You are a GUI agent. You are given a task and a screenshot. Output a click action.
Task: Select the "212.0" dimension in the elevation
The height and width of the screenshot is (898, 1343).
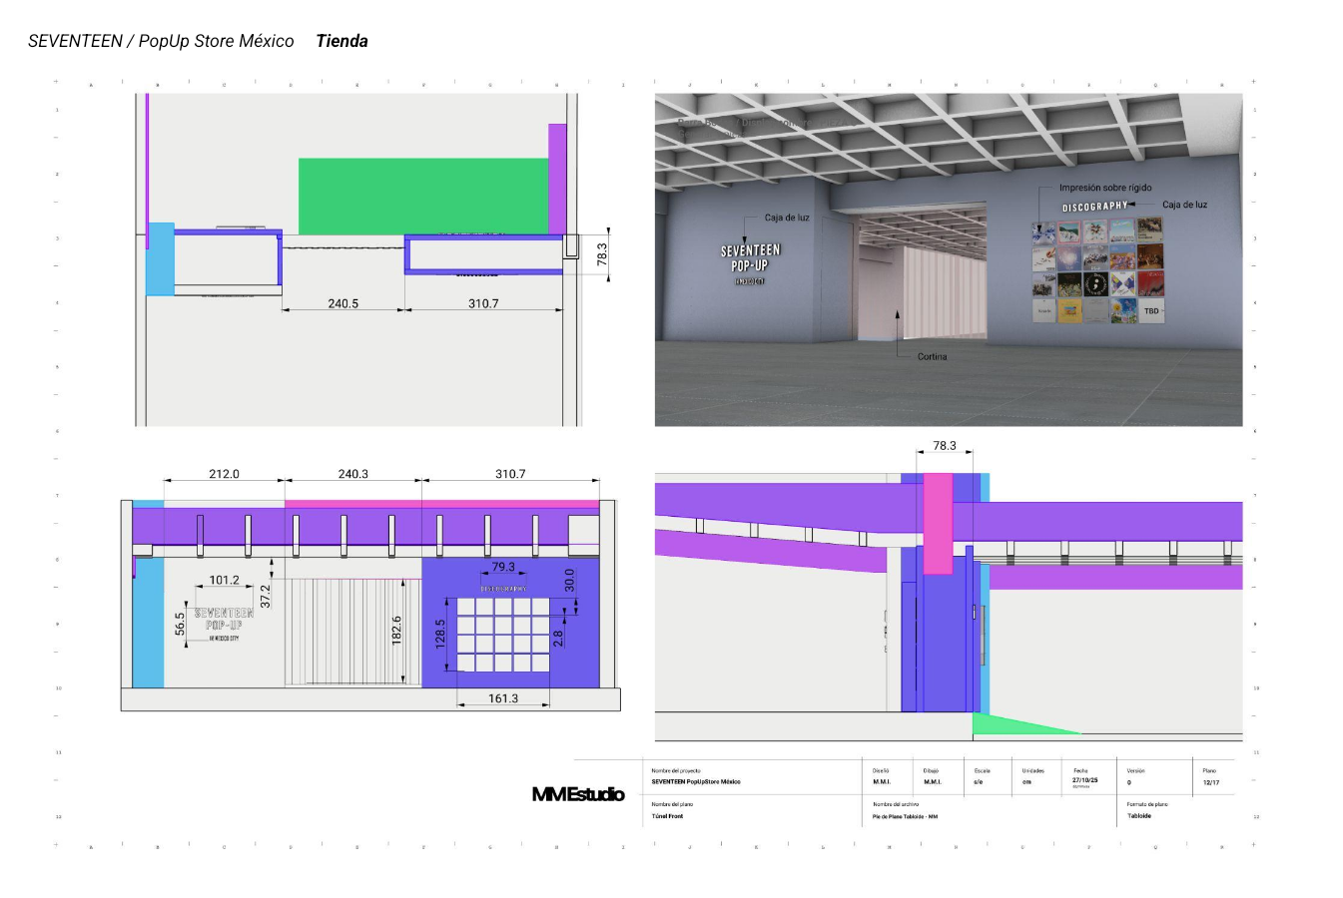(x=224, y=474)
